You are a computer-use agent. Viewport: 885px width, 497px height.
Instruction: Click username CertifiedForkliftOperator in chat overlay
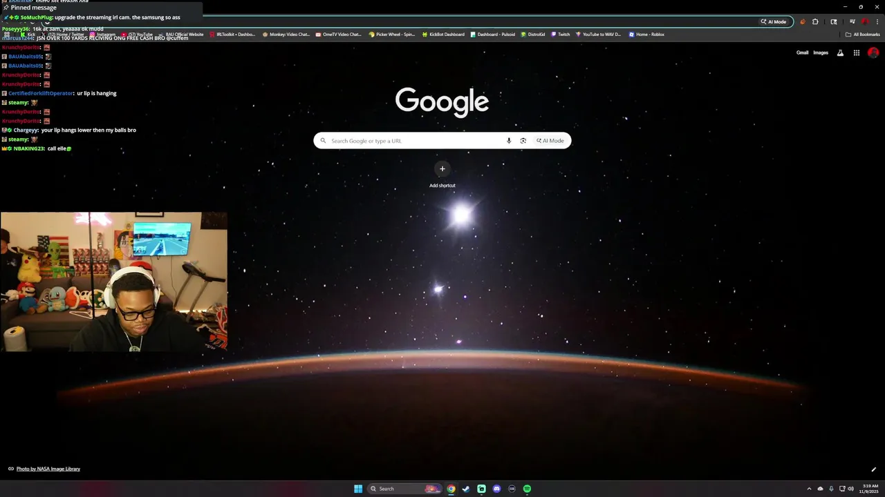pyautogui.click(x=41, y=93)
